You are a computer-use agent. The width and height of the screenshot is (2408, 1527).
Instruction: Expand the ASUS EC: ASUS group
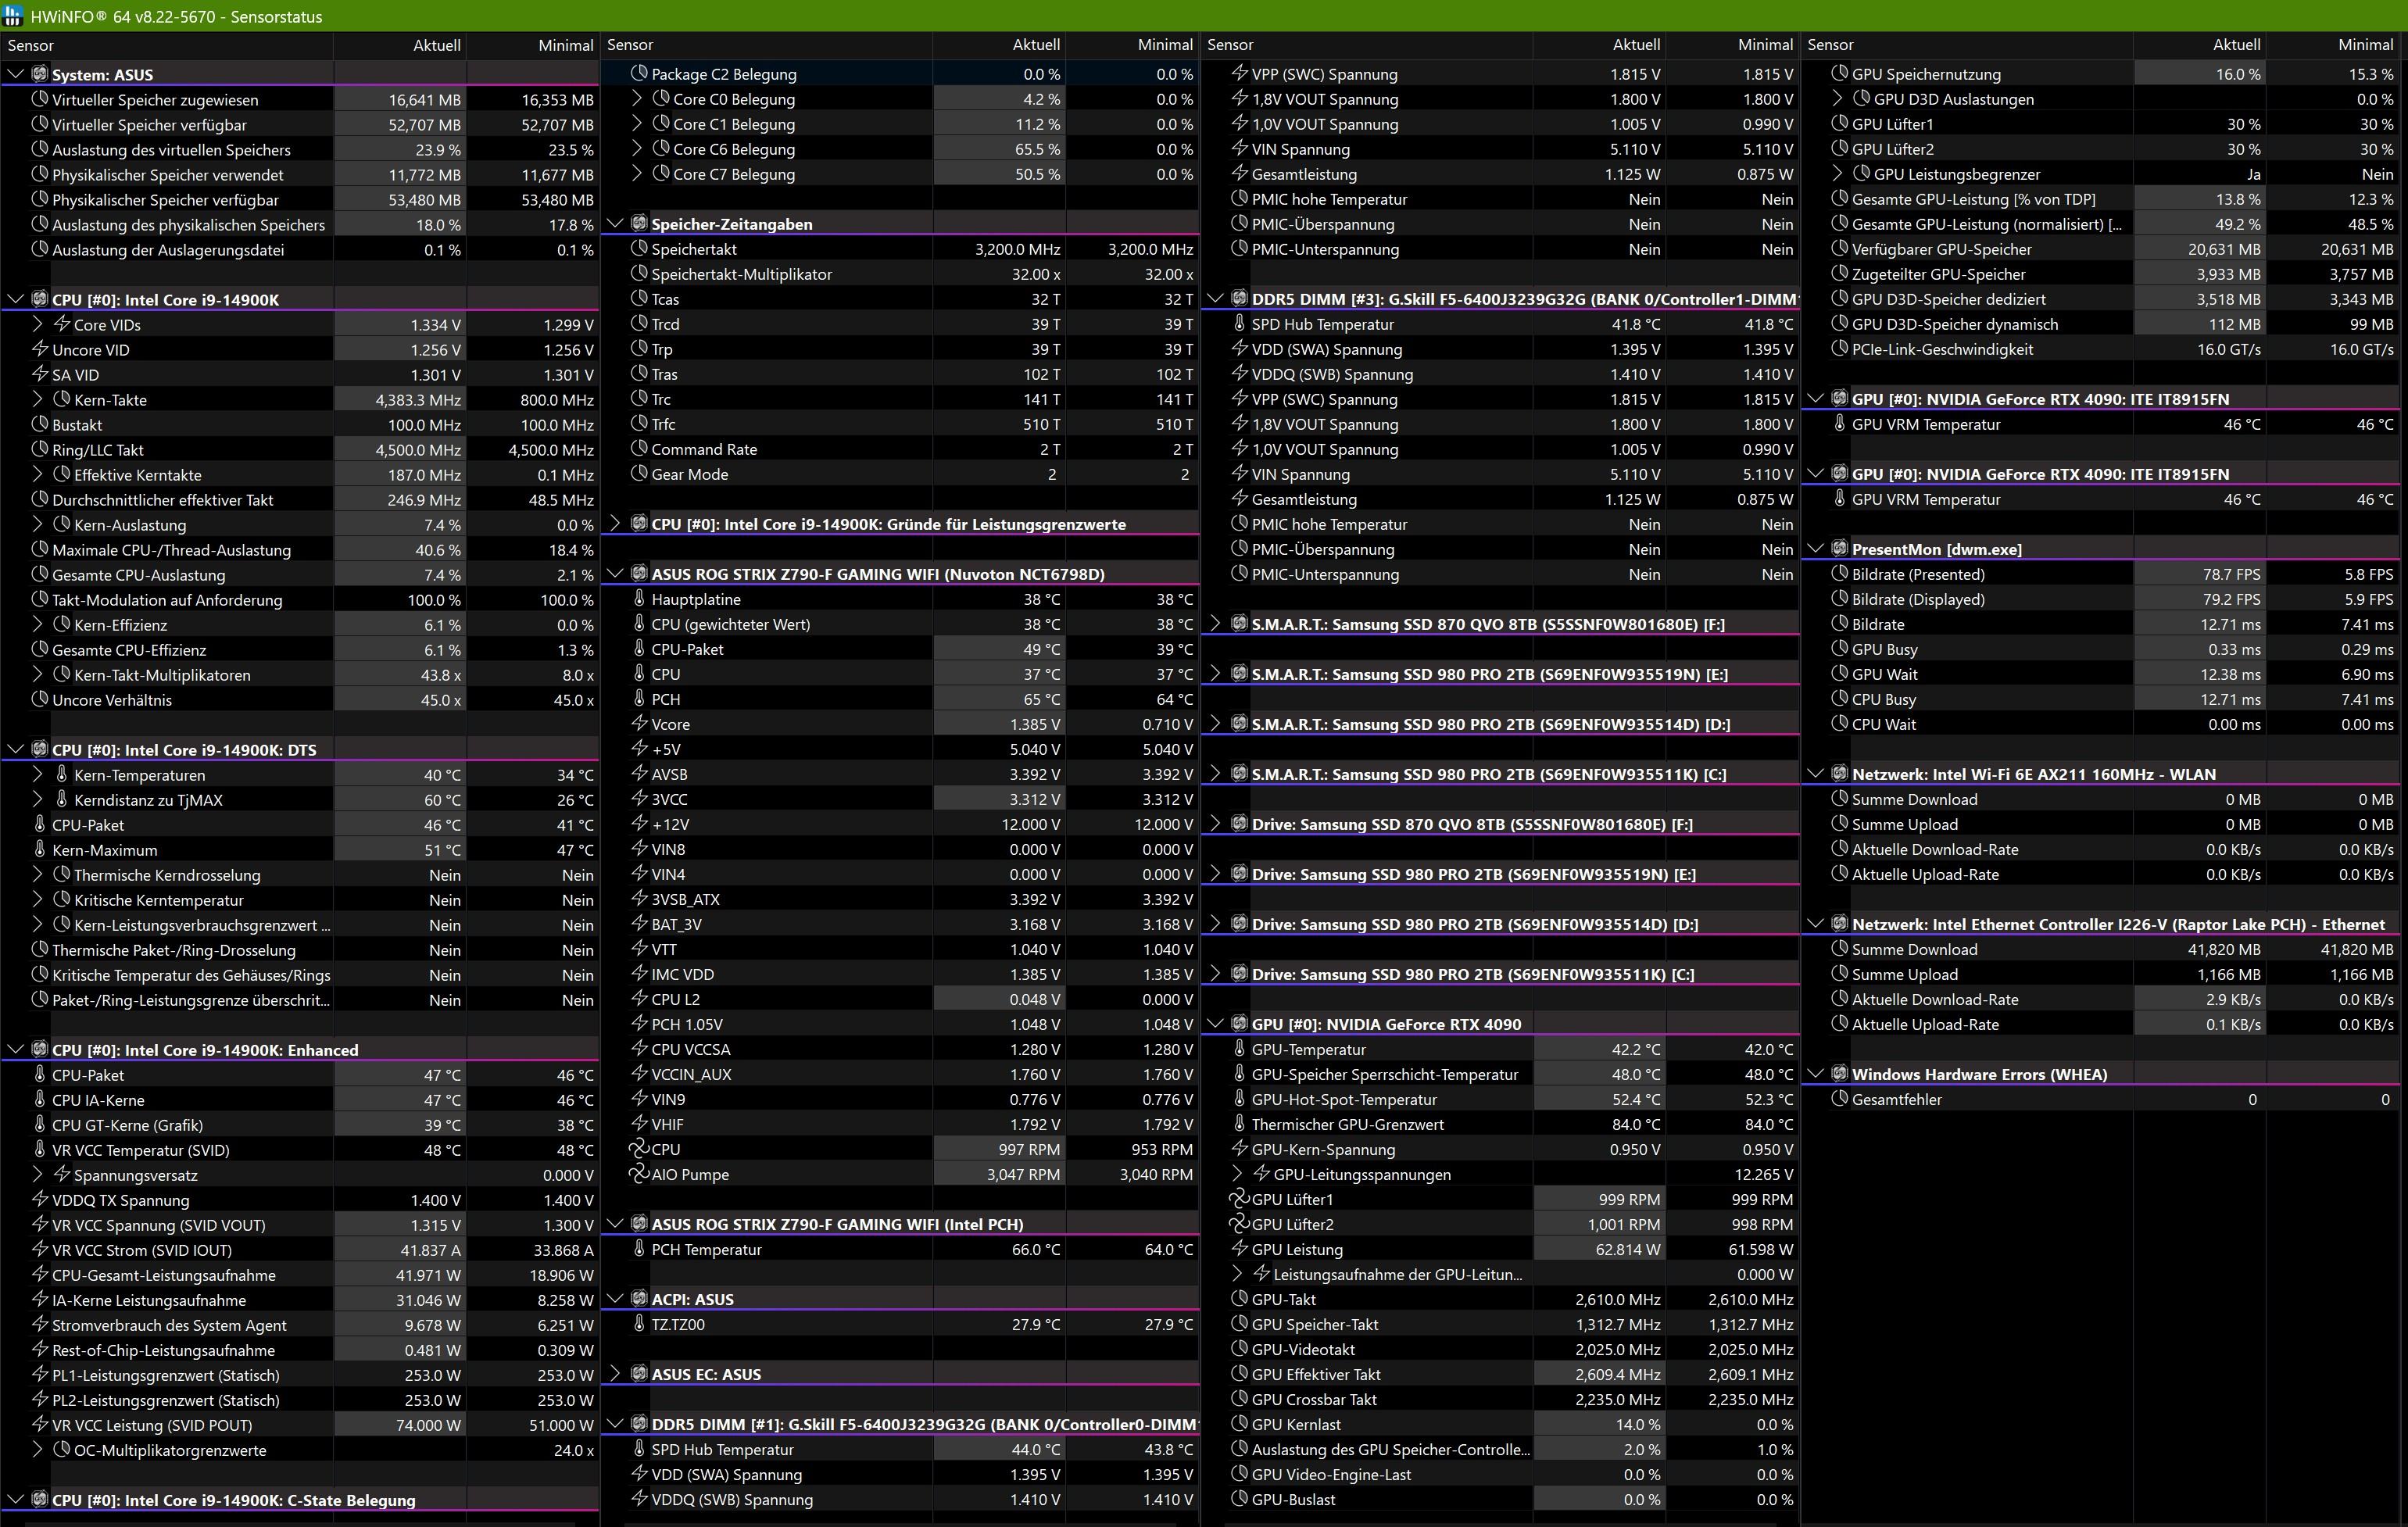pos(616,1373)
